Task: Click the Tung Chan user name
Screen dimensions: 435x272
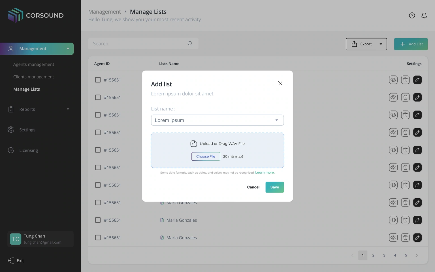Action: [x=34, y=236]
